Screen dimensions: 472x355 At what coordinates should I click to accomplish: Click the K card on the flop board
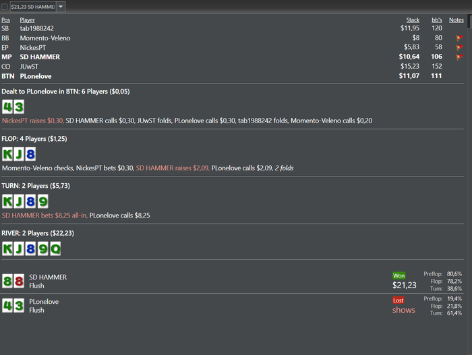click(x=8, y=154)
